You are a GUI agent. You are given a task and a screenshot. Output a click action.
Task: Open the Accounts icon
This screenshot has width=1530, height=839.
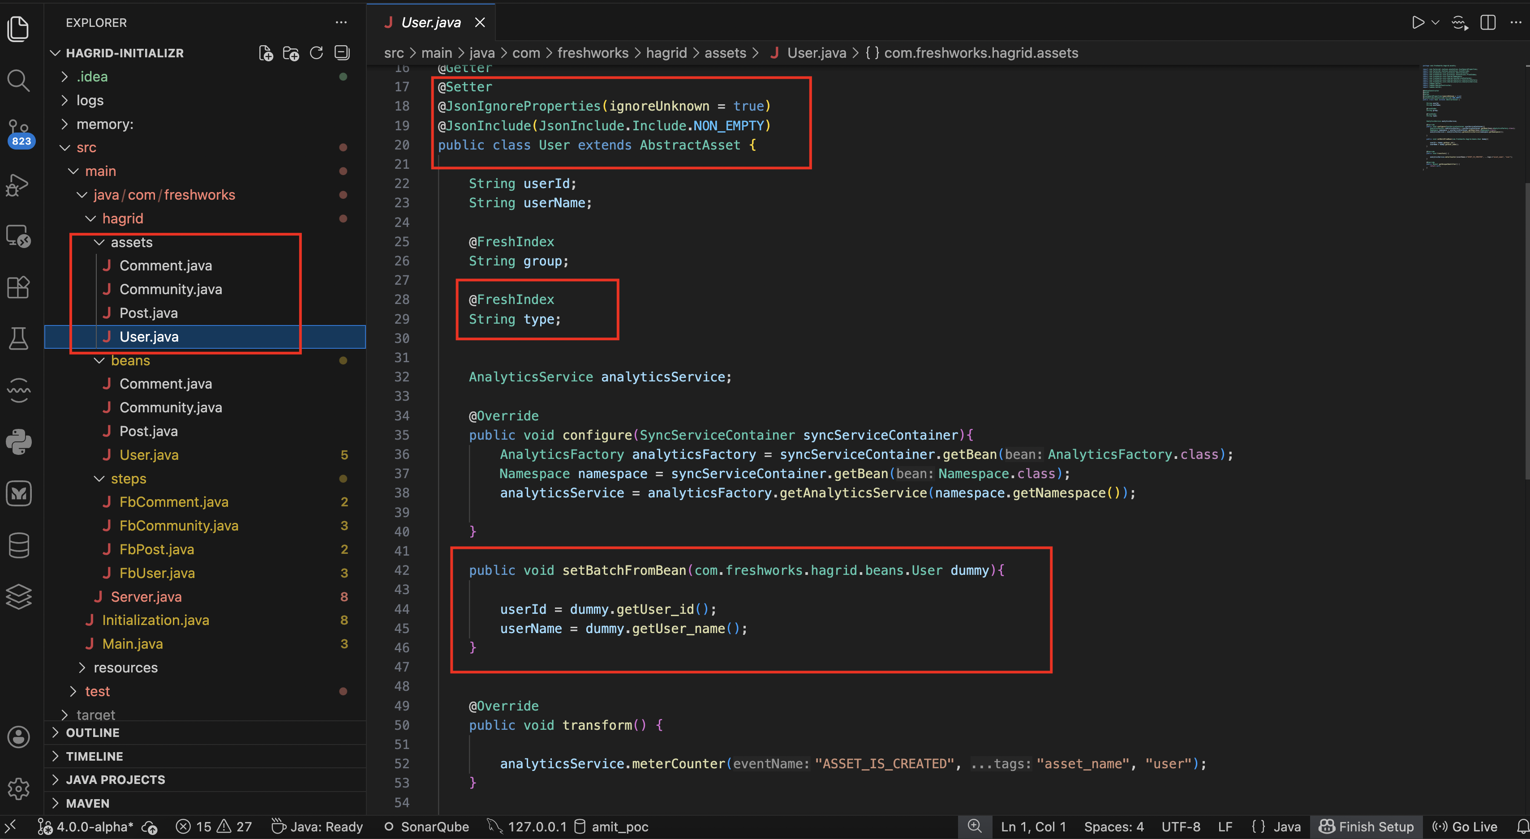click(x=18, y=737)
